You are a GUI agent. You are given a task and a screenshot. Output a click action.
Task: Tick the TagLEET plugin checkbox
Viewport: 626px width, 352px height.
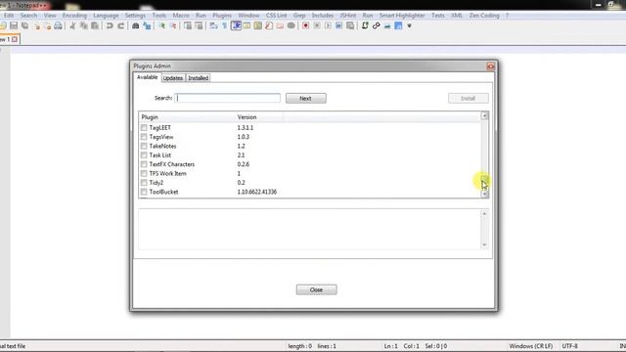[x=144, y=128]
